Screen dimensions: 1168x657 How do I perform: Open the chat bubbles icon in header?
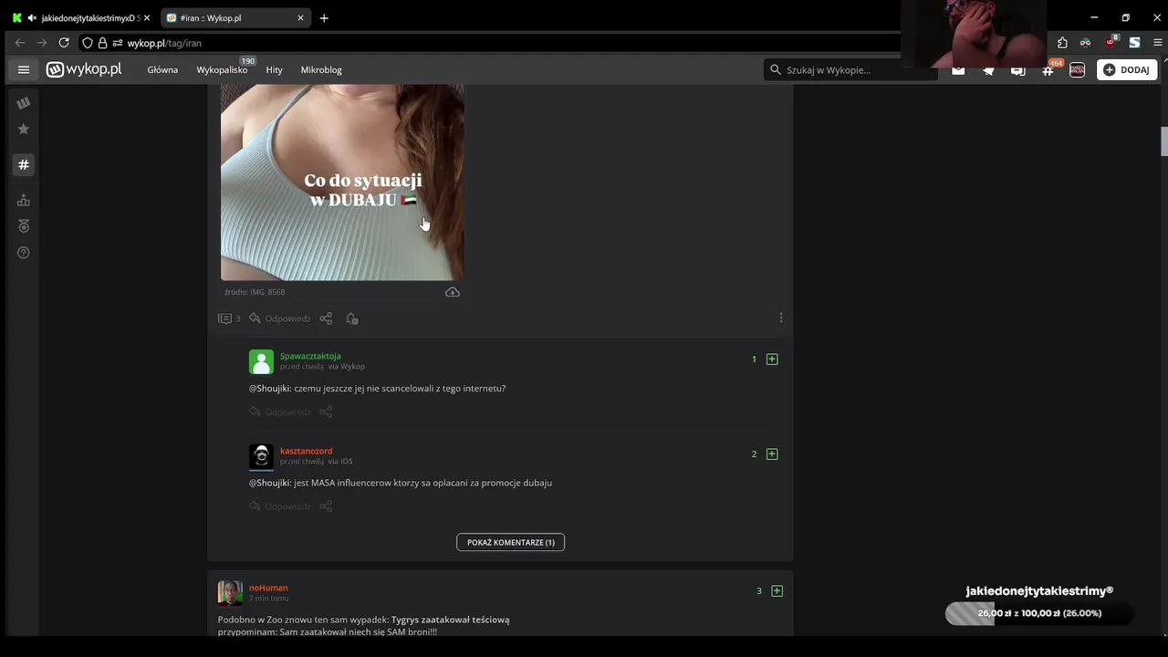click(1017, 70)
